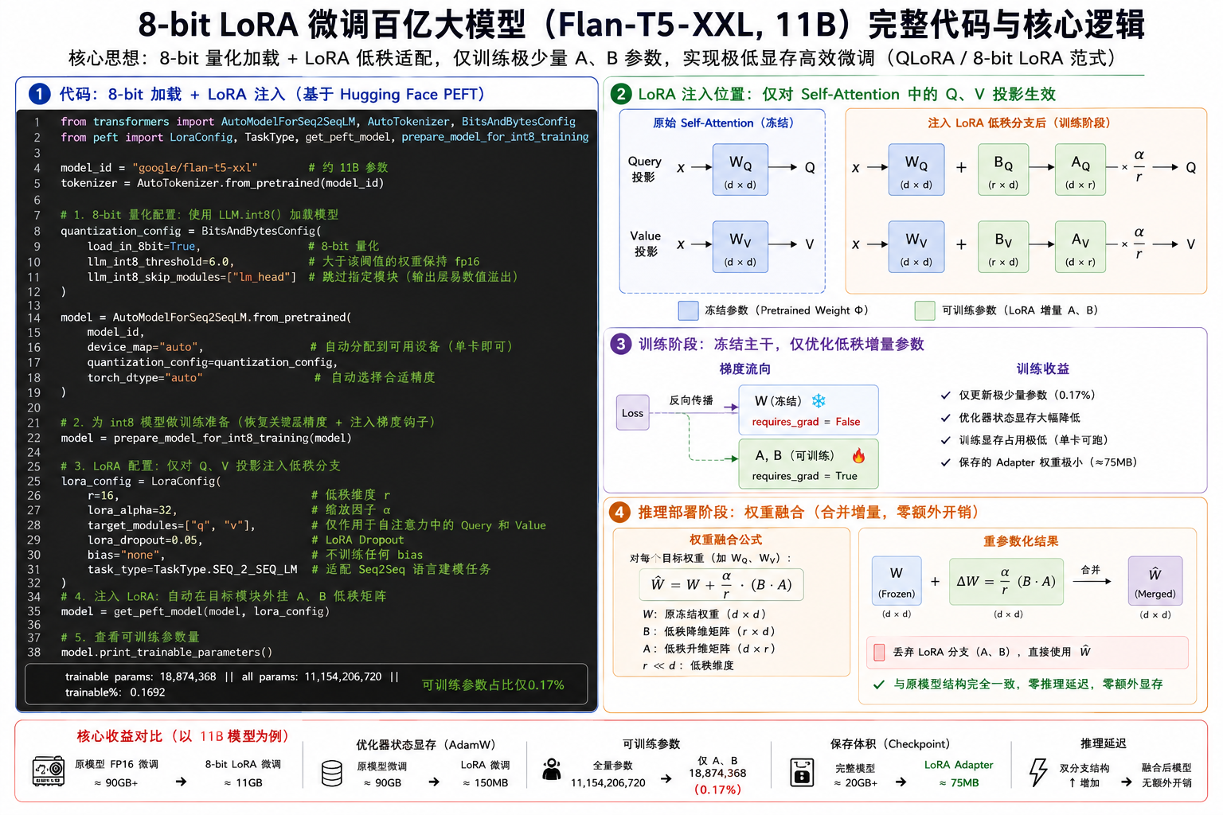Click the green 可训练参数占比仅0.17% text
Viewport: 1223px width, 815px height.
tap(493, 684)
